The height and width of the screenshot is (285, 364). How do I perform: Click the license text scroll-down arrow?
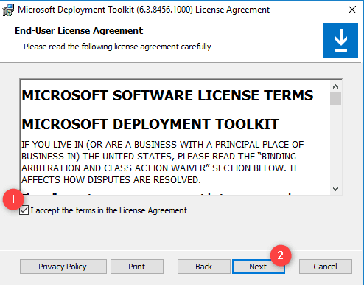click(335, 189)
